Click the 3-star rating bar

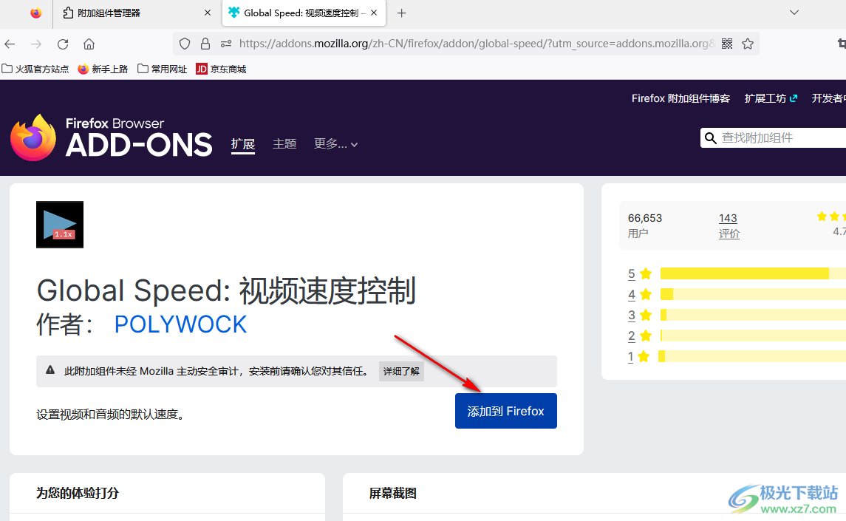[x=753, y=314]
